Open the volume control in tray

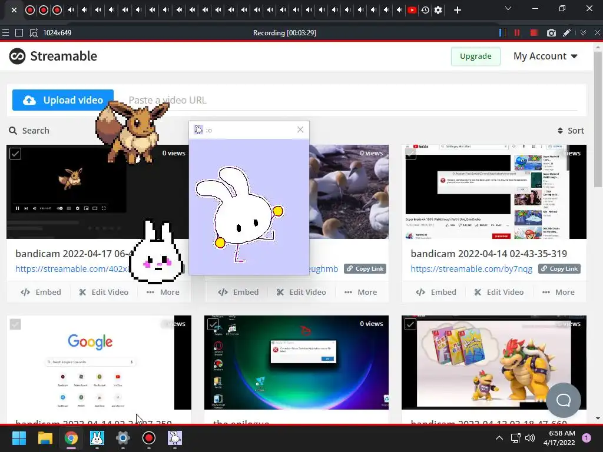point(529,438)
